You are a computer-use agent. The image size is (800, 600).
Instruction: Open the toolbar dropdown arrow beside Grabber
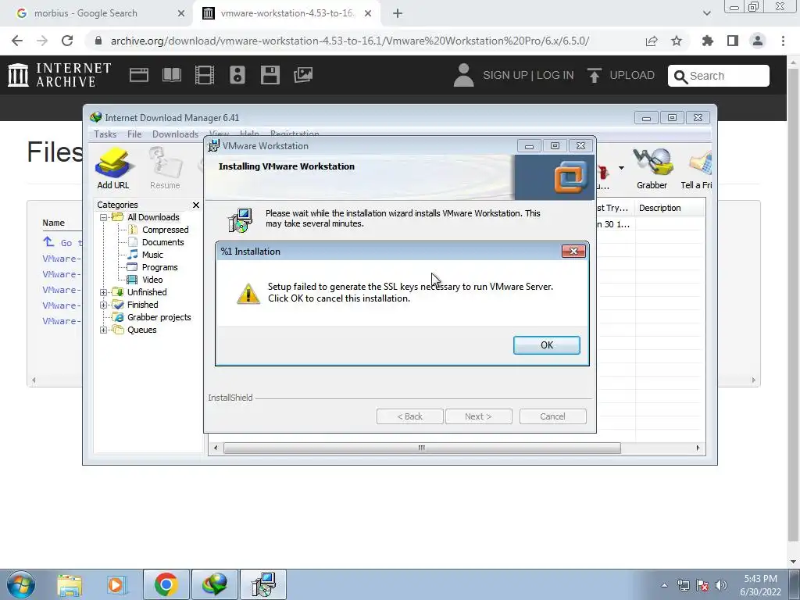click(621, 167)
